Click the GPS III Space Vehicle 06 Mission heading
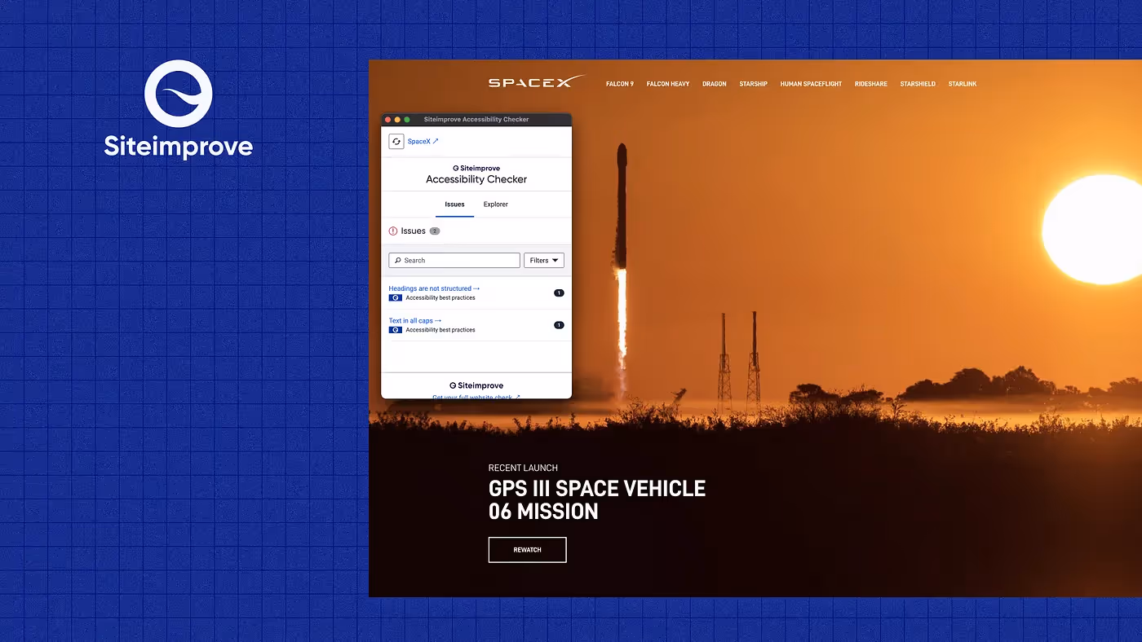The width and height of the screenshot is (1142, 642). (x=597, y=499)
